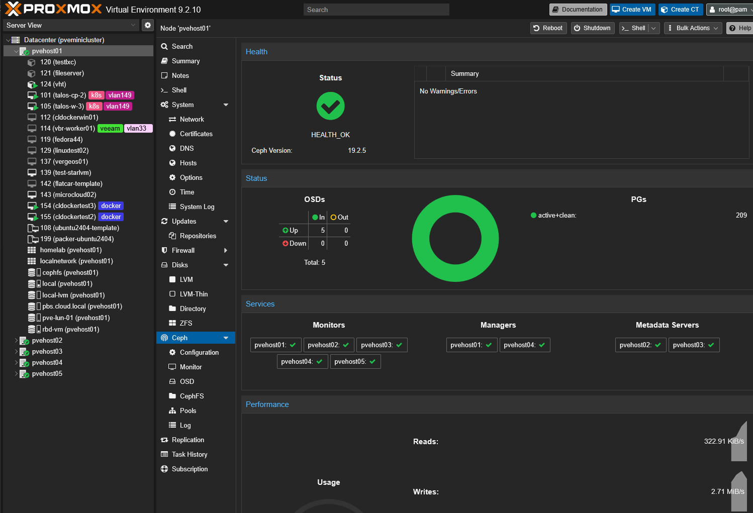
Task: Open the Ceph Pools sitemap icon
Action: [x=172, y=411]
